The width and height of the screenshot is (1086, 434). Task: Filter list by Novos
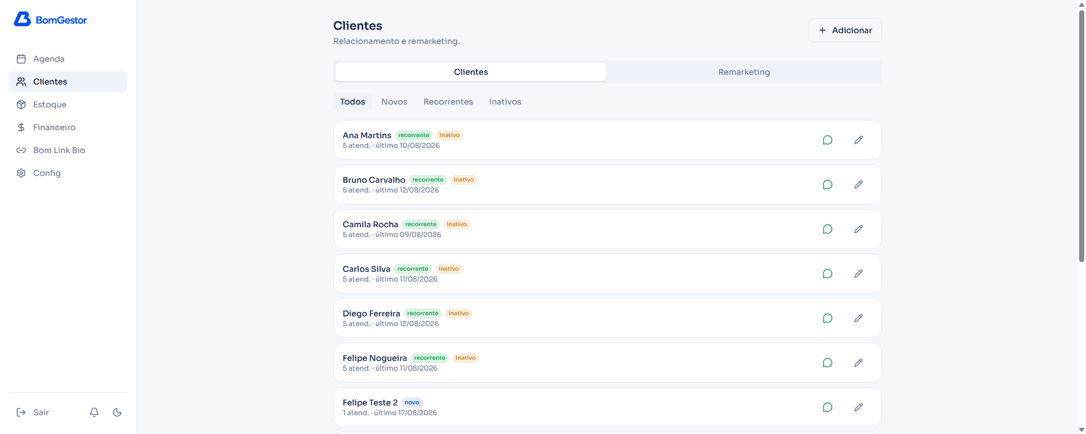coord(394,102)
